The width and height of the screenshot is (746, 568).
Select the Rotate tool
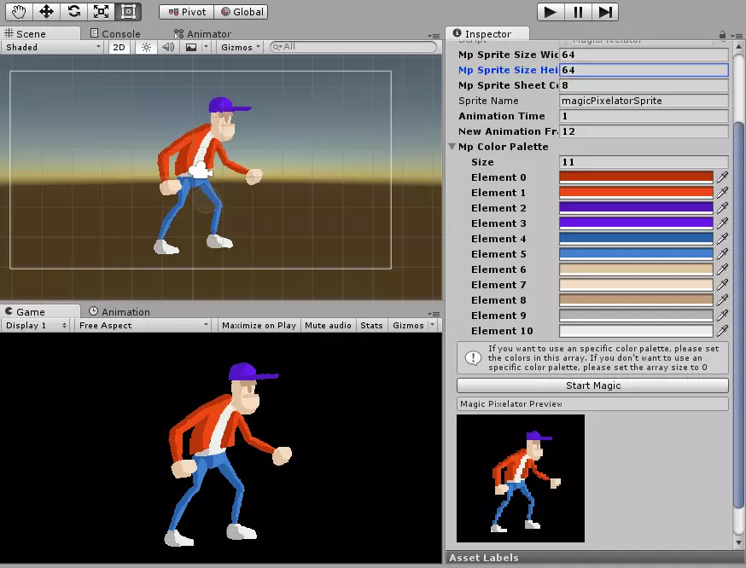point(73,11)
